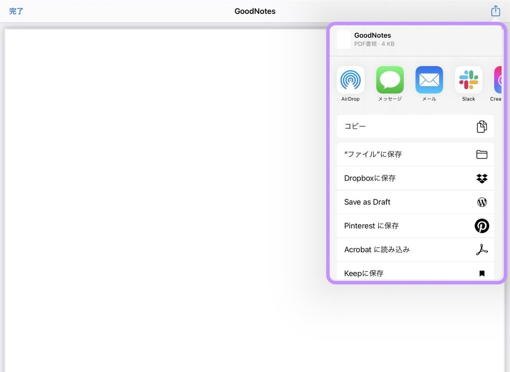Tap the GoodNotes file name in share sheet
The height and width of the screenshot is (372, 510).
(373, 35)
